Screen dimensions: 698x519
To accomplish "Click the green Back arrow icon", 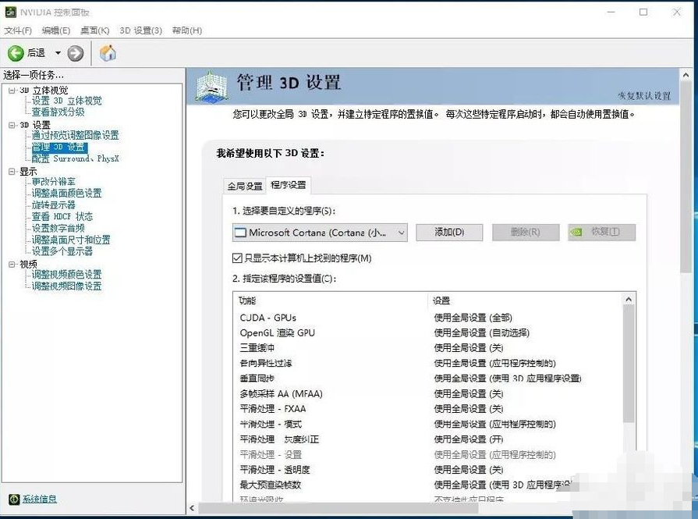I will click(x=16, y=53).
